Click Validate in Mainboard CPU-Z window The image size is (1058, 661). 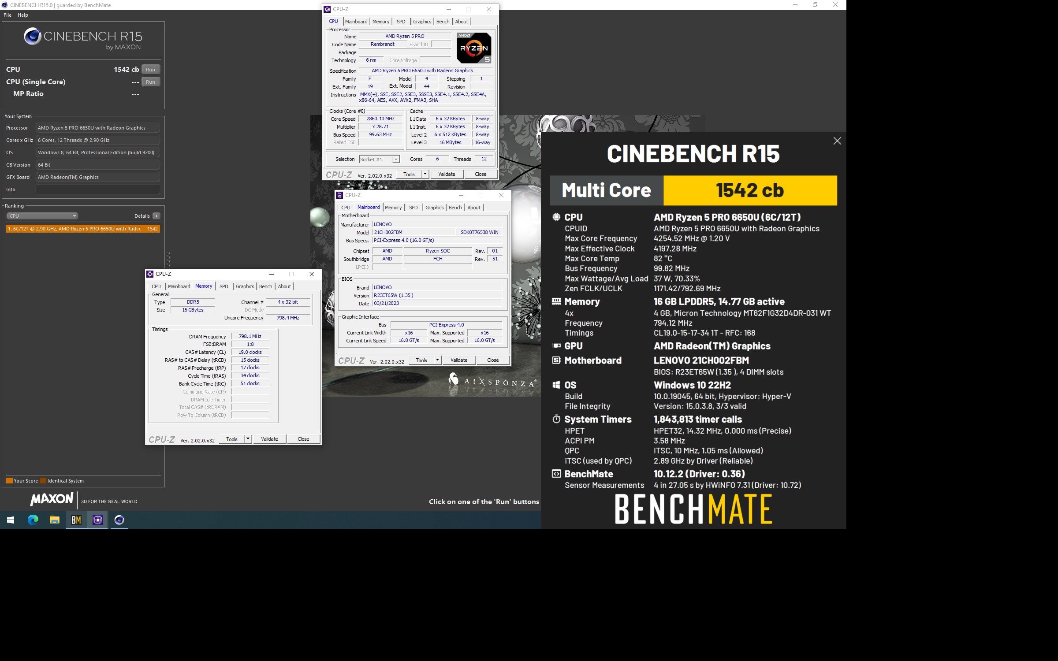pyautogui.click(x=459, y=360)
